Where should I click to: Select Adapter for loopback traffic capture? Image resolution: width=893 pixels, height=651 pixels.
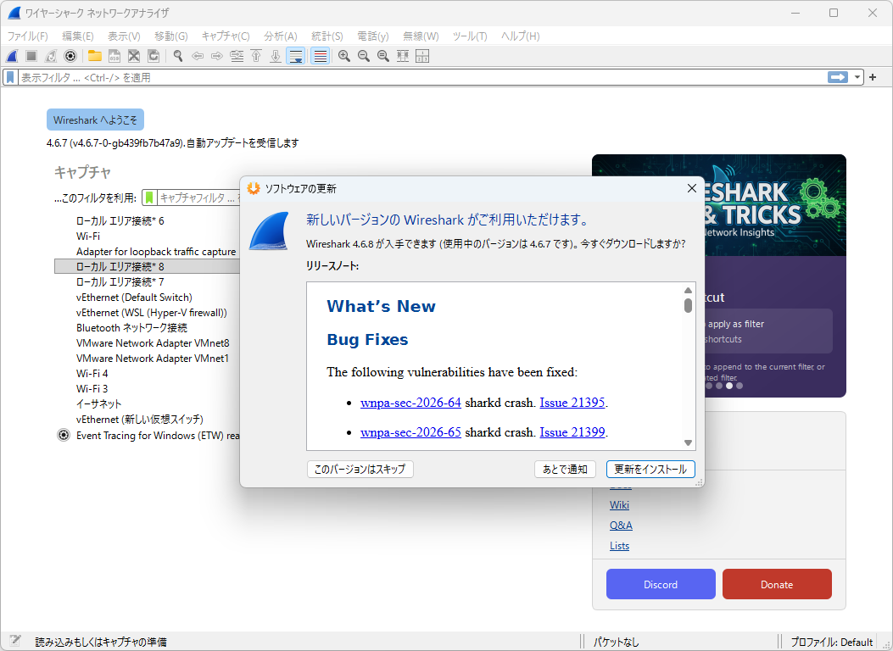click(x=156, y=251)
